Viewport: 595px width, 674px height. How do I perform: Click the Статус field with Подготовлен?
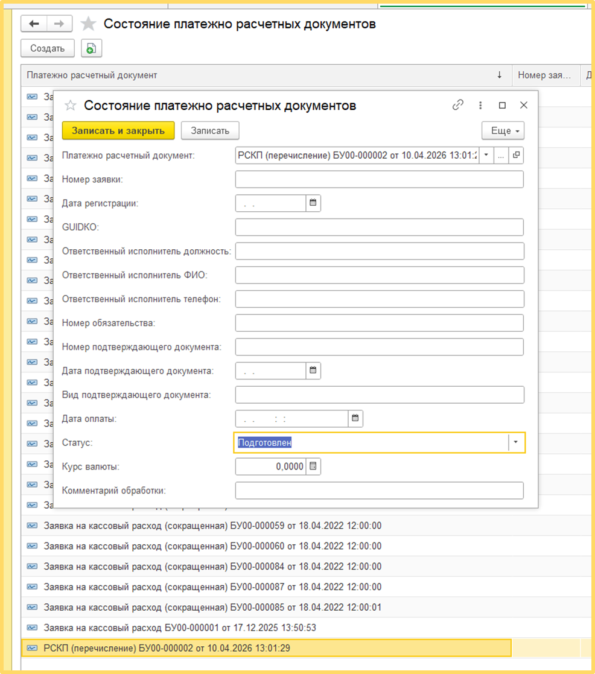point(372,442)
